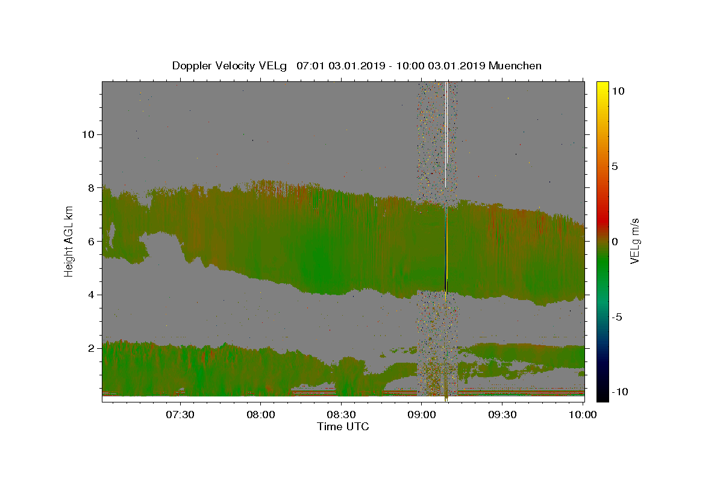This screenshot has height=482, width=723.
Task: Click the colorbar value 10 label
Action: 618,91
